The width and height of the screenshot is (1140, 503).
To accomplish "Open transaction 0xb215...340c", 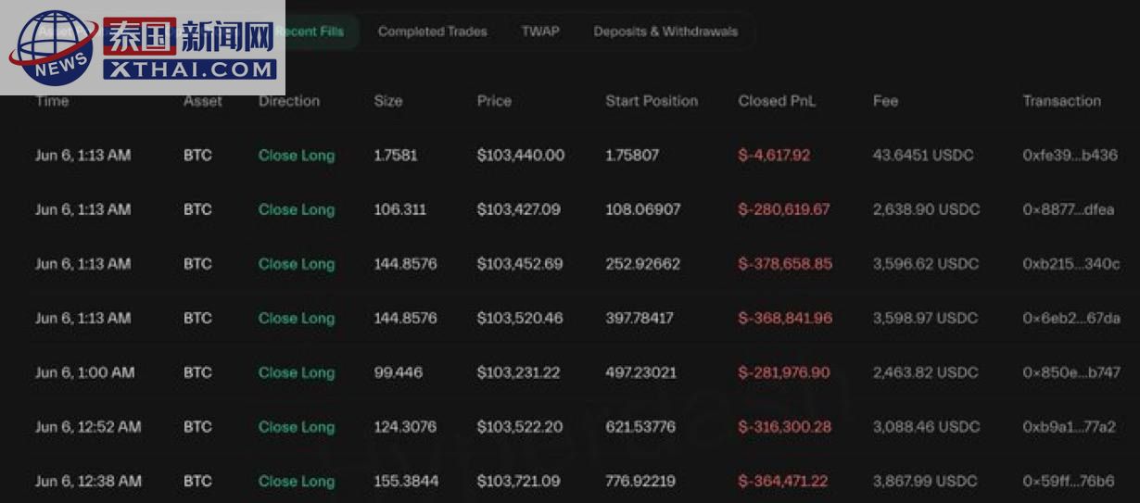I will pos(1070,264).
